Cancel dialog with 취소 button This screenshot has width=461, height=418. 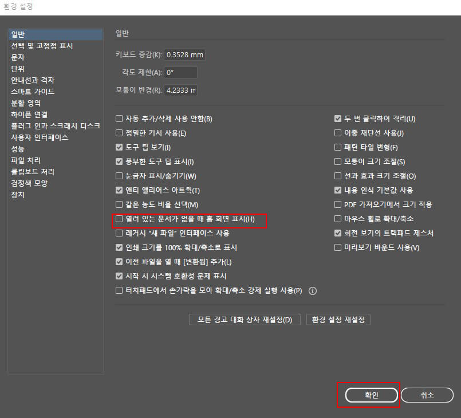[427, 395]
